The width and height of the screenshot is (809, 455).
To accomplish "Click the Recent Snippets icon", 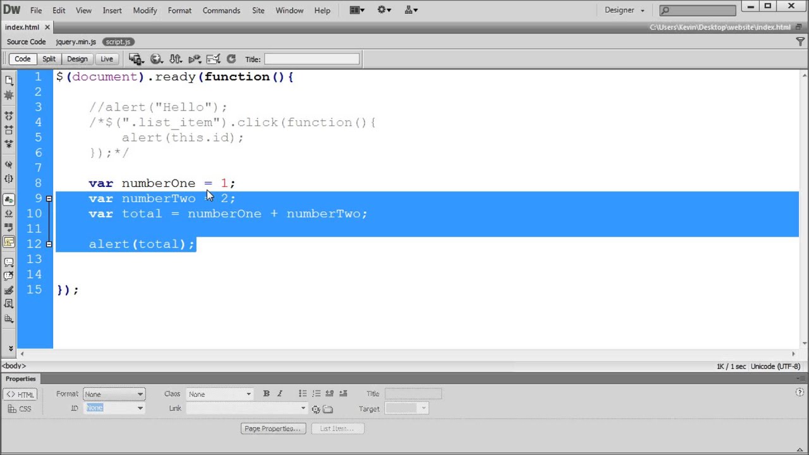I will (x=9, y=305).
